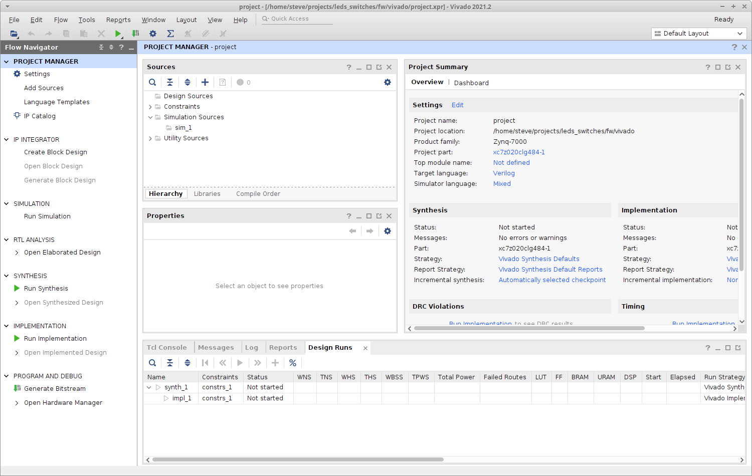Open Sources panel settings gear
This screenshot has height=476, width=752.
coord(388,82)
